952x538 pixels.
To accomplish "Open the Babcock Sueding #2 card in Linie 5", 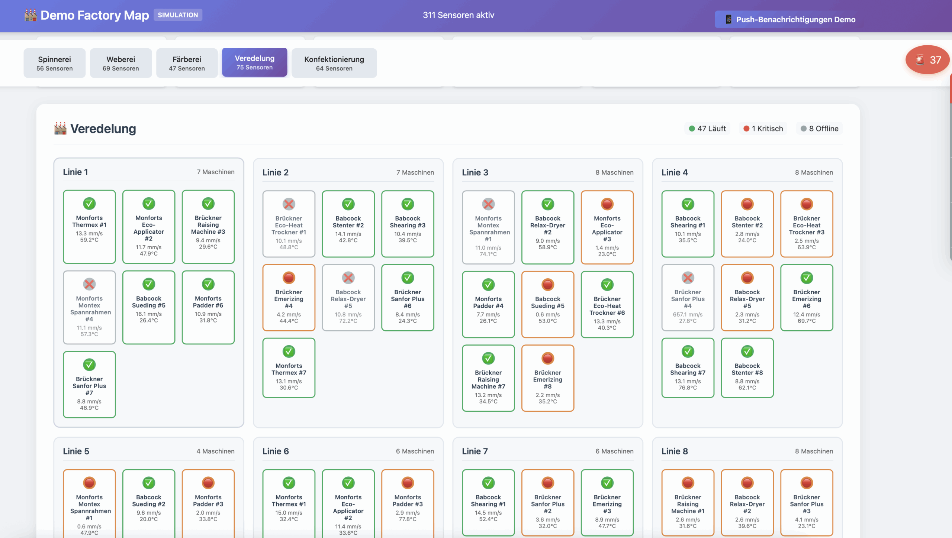I will (149, 503).
